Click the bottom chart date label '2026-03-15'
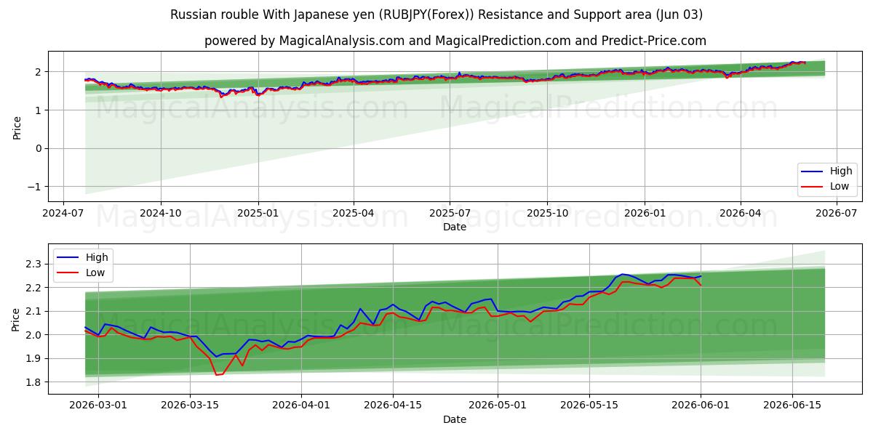The width and height of the screenshot is (873, 436). click(190, 406)
